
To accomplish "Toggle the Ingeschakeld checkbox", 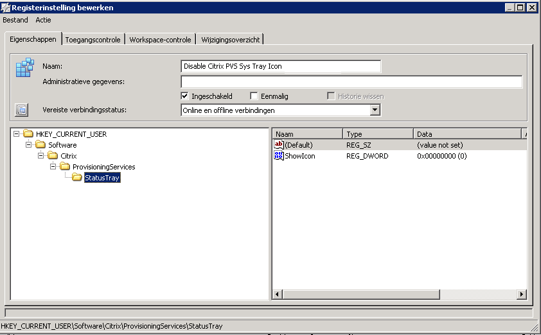I will 184,96.
